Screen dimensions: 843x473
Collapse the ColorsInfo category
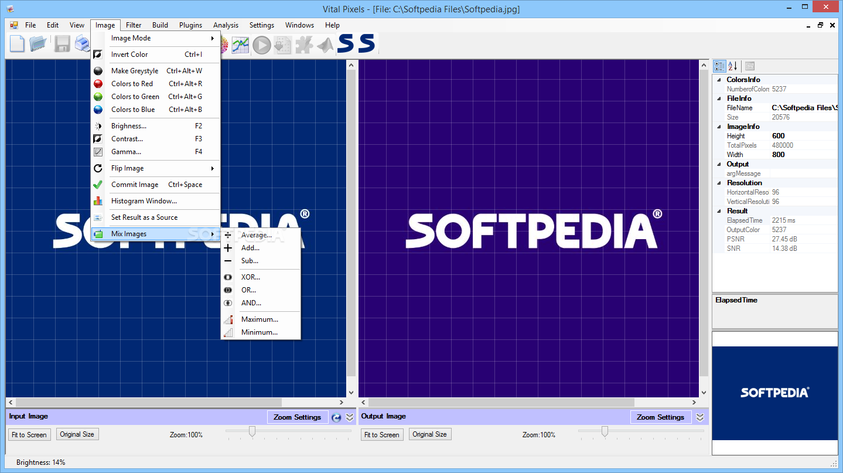tap(719, 80)
